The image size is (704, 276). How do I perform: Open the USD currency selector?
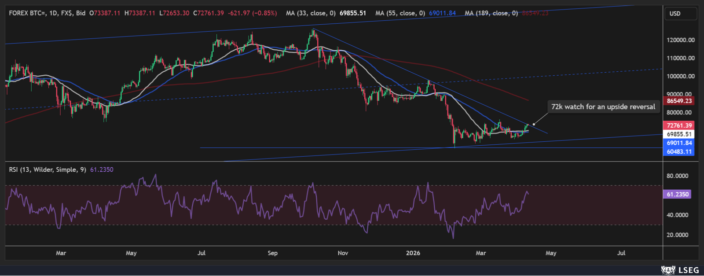[680, 14]
